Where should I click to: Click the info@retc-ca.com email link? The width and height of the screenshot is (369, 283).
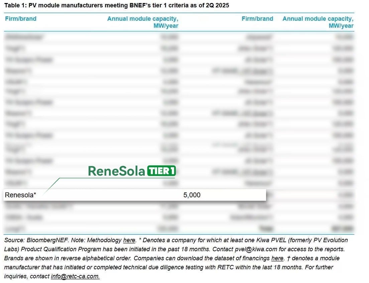pos(75,276)
